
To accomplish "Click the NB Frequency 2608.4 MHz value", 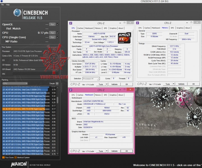I will click(186, 39).
